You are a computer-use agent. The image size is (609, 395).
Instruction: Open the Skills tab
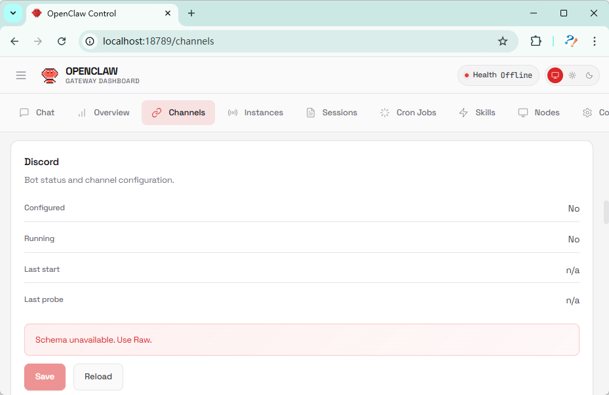click(477, 113)
